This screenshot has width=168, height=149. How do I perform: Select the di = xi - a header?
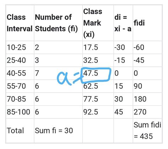pos(123,23)
